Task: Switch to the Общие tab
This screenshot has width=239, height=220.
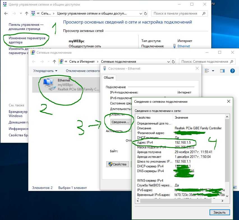Action: point(109,78)
